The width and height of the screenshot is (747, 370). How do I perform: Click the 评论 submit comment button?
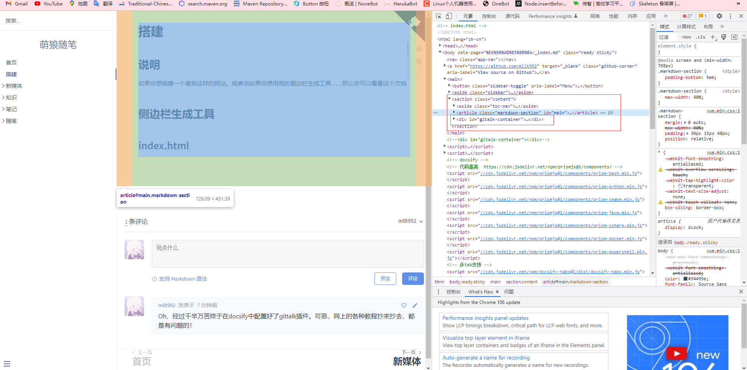413,279
